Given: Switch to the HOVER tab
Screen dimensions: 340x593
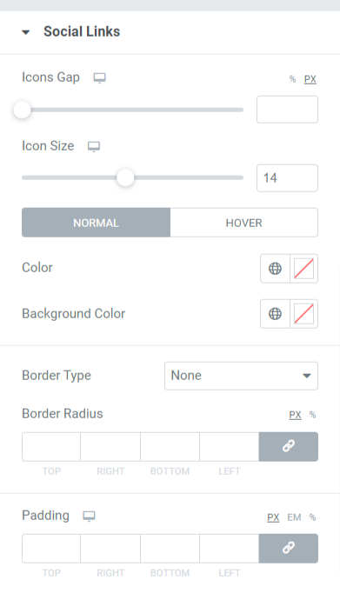Looking at the screenshot, I should 244,223.
